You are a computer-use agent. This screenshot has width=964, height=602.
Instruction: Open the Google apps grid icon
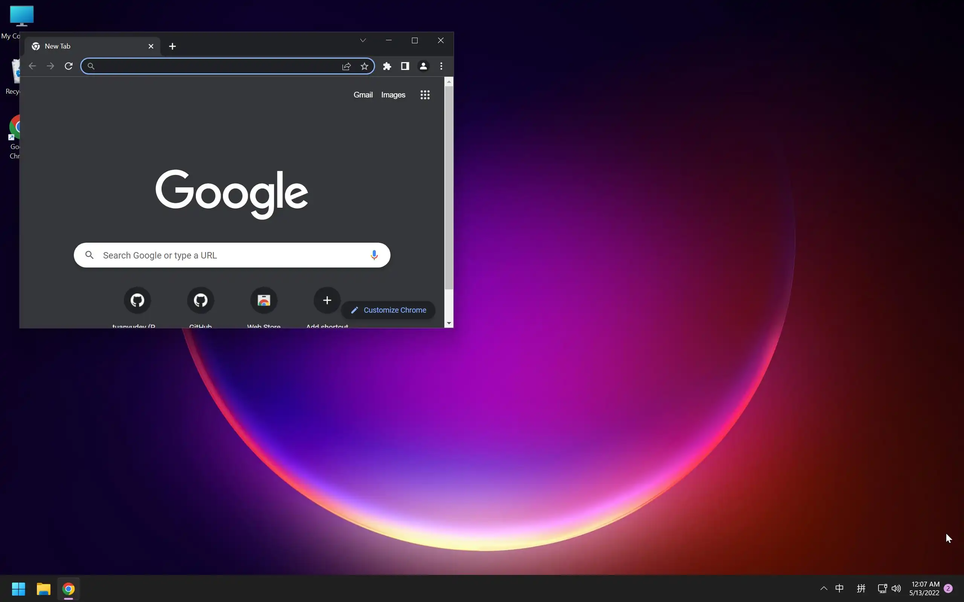coord(425,95)
